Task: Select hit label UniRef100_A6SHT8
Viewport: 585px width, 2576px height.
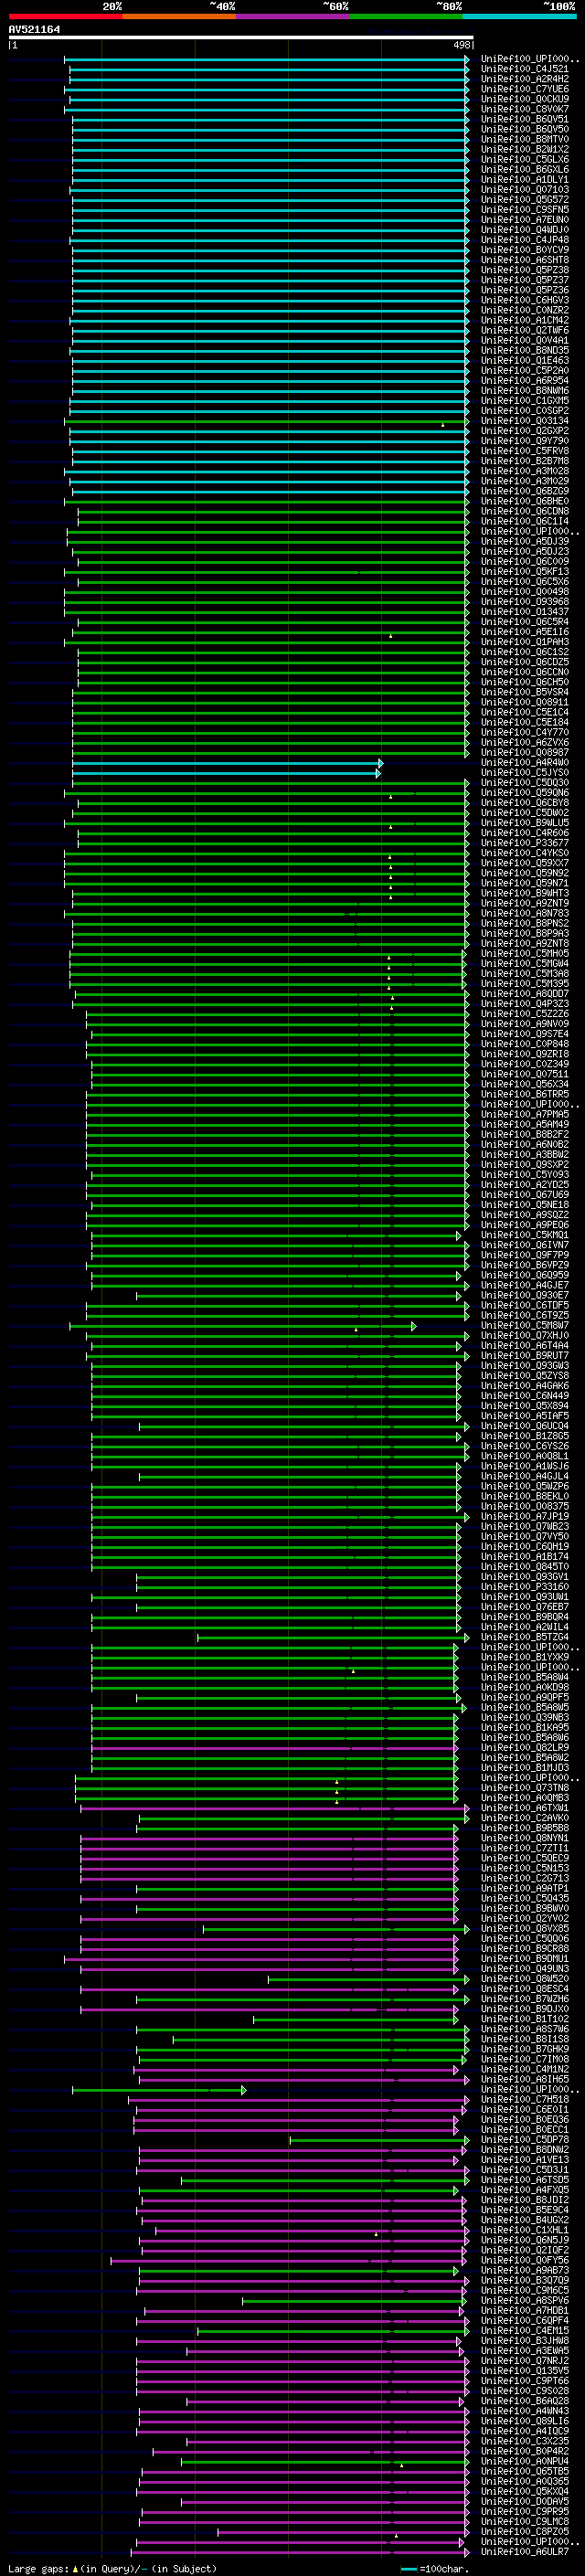Action: click(x=525, y=260)
